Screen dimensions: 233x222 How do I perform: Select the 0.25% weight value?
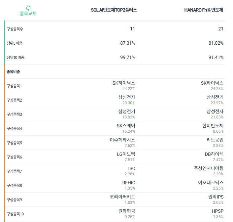(x=130, y=217)
